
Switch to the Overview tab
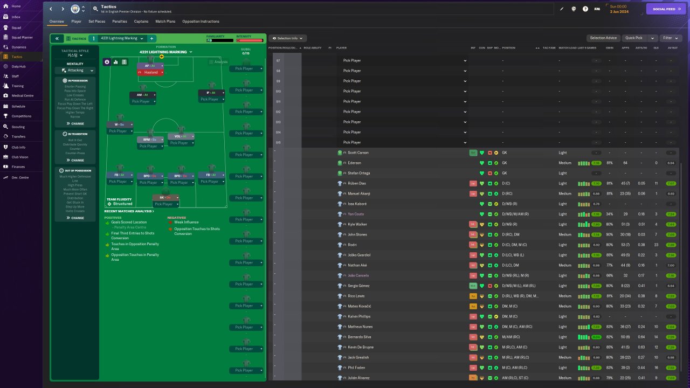click(57, 22)
